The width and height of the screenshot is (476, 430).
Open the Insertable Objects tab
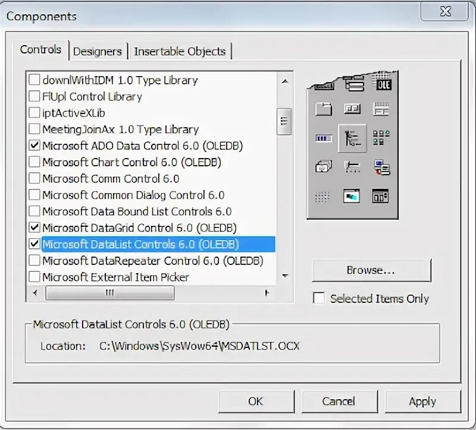click(180, 52)
